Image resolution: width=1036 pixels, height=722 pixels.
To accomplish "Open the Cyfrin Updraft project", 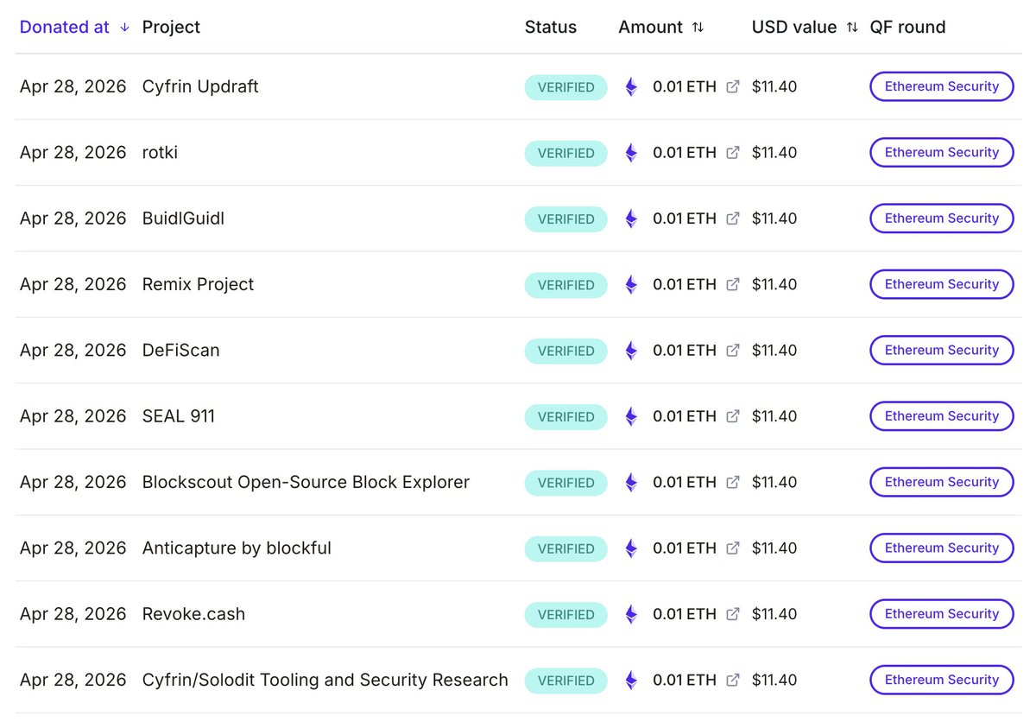I will pyautogui.click(x=200, y=86).
